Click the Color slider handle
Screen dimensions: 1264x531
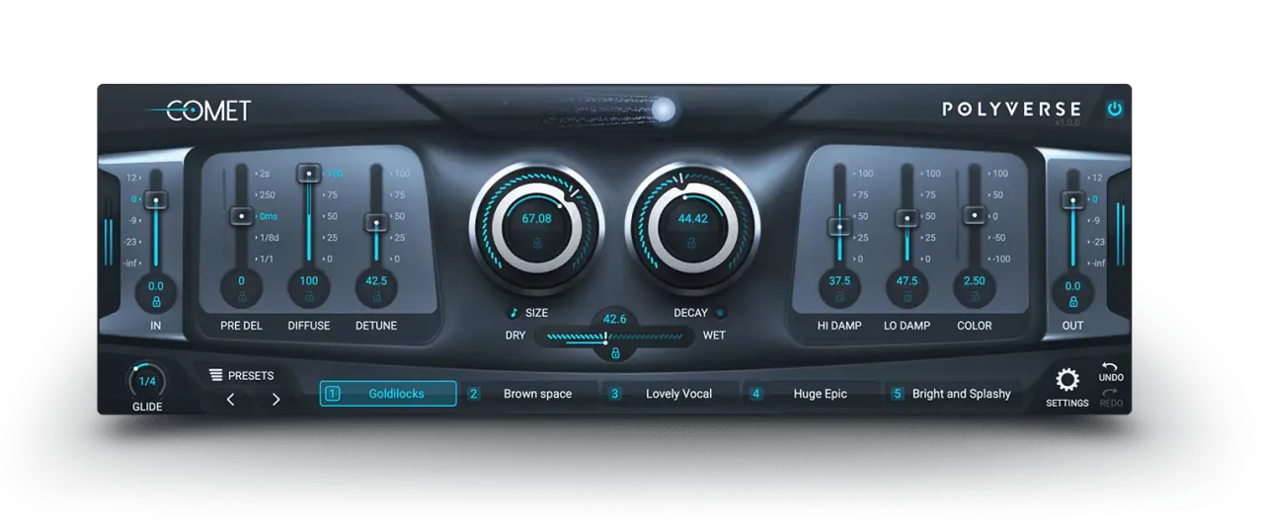pos(974,214)
